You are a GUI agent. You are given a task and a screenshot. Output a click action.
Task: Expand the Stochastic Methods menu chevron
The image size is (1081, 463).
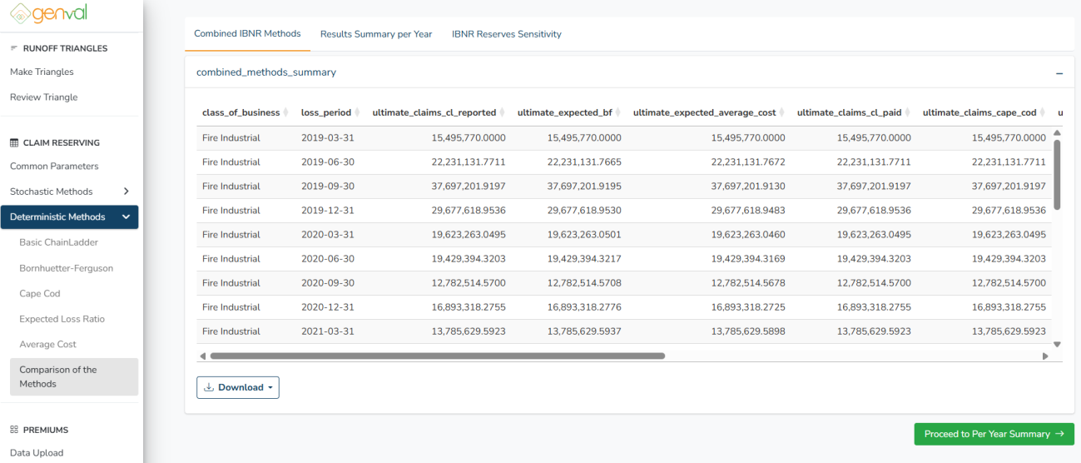(x=126, y=192)
